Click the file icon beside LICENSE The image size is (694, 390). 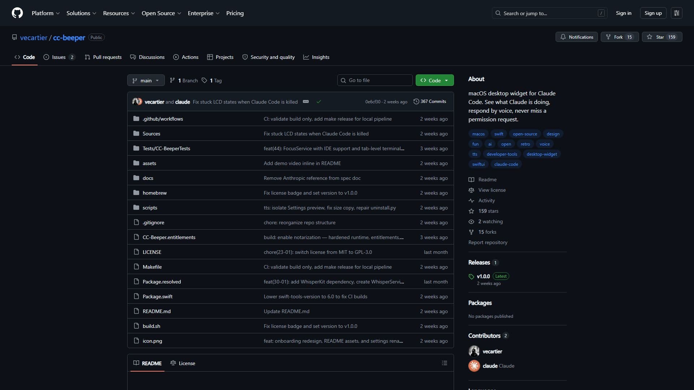coord(136,252)
